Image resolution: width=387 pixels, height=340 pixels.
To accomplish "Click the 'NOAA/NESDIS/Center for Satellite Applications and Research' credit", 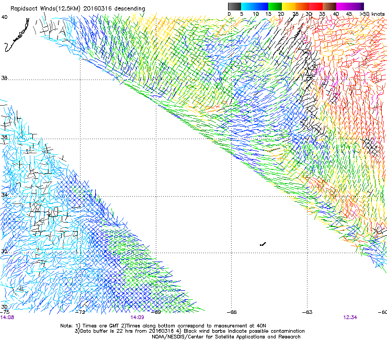I will pos(226,337).
